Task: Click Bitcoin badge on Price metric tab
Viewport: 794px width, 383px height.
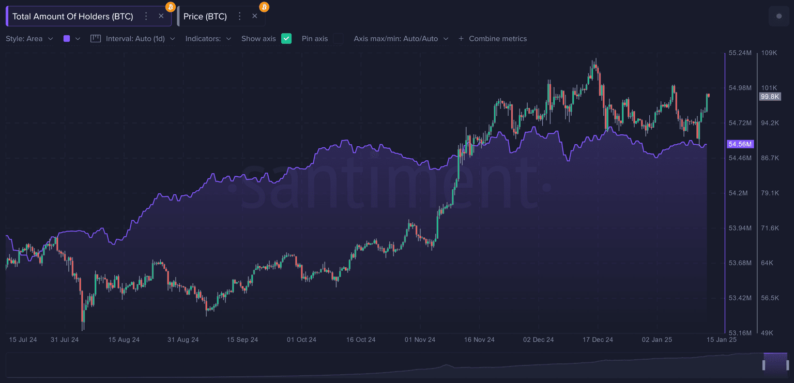Action: click(264, 7)
